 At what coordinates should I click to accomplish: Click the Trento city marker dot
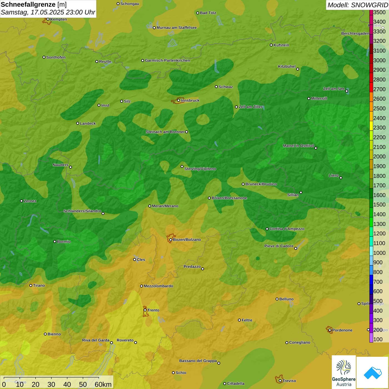pyautogui.click(x=145, y=310)
